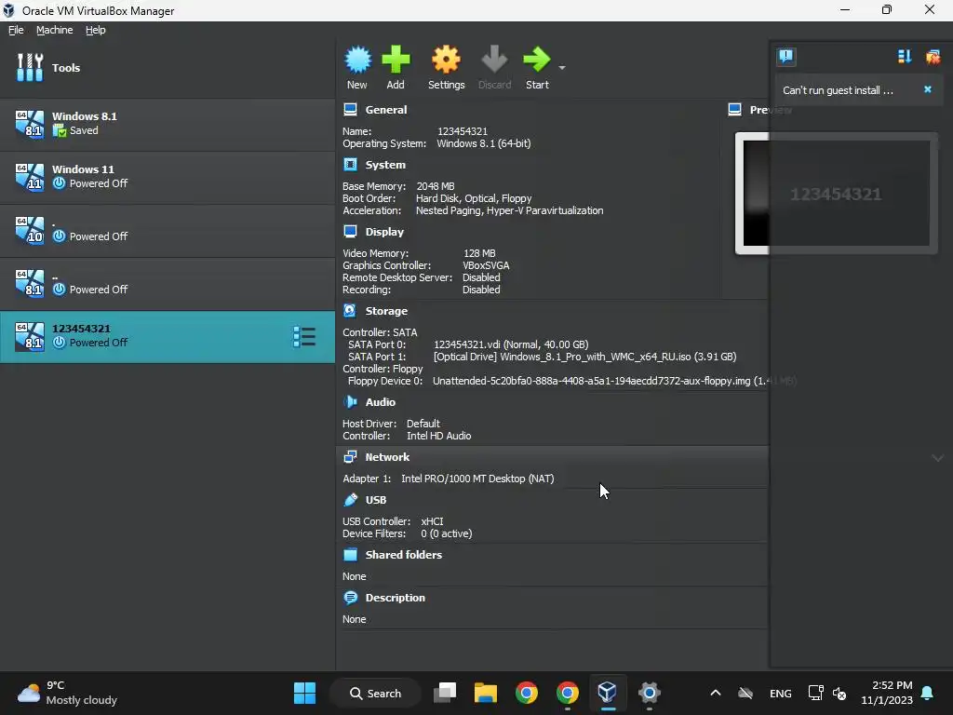Click the Description section icon
Image resolution: width=953 pixels, height=715 pixels.
[x=350, y=598]
